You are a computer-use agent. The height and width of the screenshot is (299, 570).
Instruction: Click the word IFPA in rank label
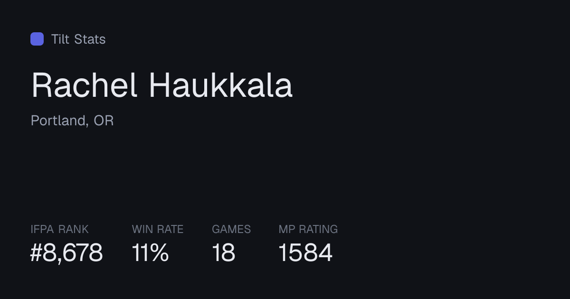[x=43, y=229]
